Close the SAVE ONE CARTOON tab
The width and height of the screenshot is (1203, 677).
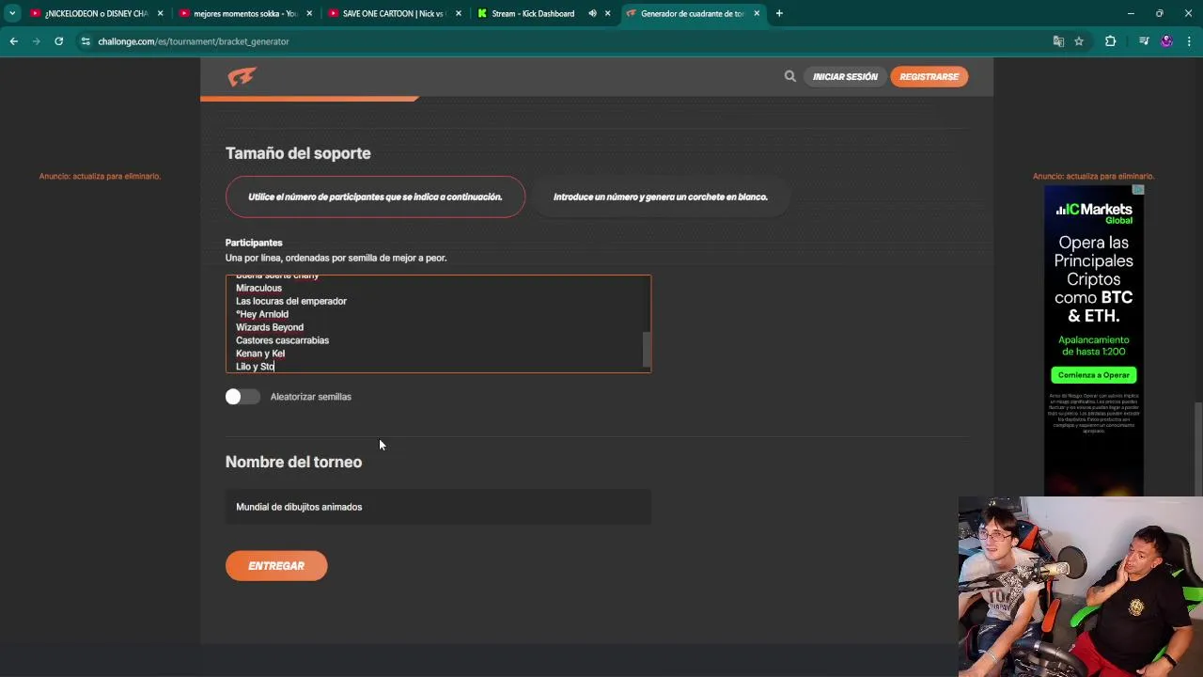coord(459,13)
